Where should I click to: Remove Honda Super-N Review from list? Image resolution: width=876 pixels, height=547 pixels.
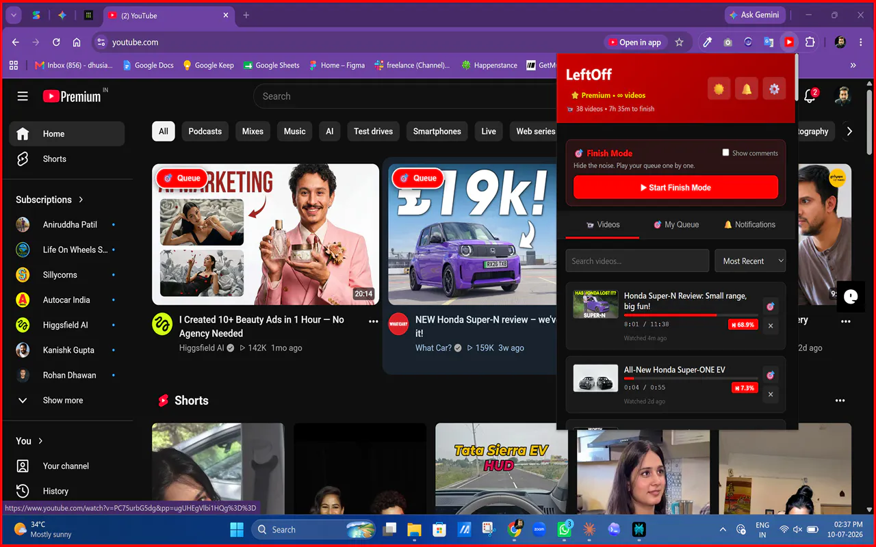(x=771, y=326)
